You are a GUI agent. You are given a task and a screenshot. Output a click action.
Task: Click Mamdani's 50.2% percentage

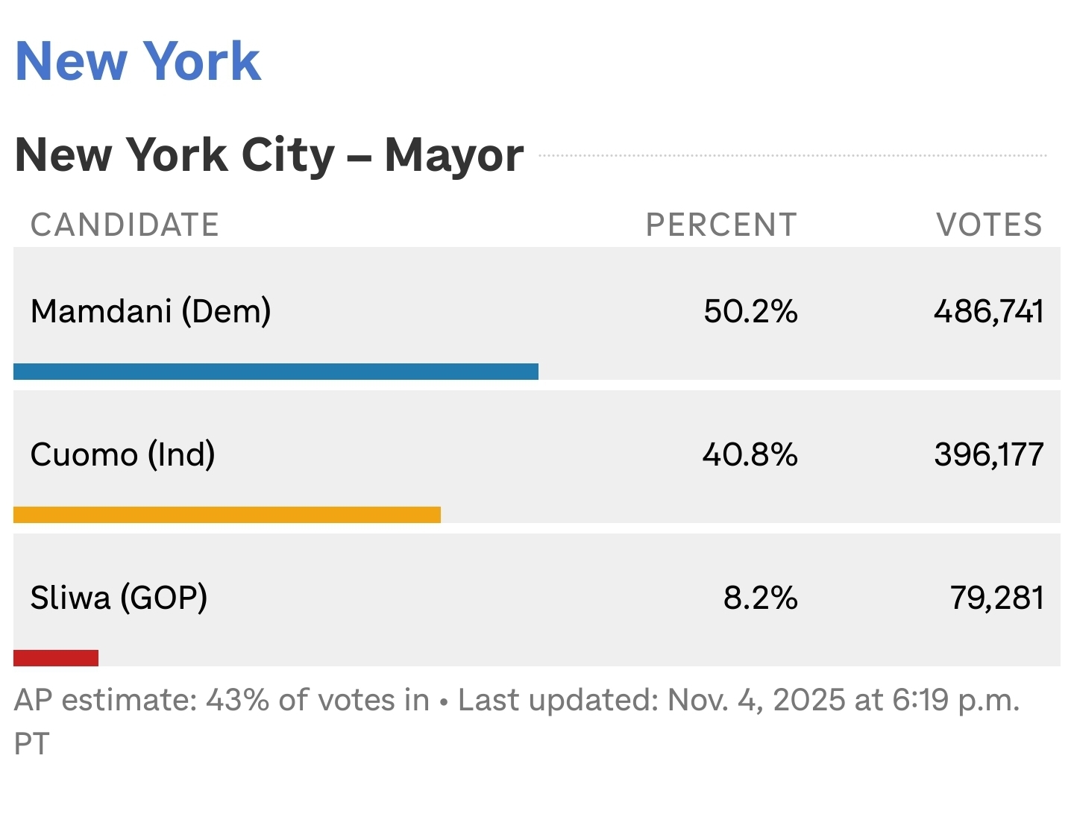click(750, 311)
